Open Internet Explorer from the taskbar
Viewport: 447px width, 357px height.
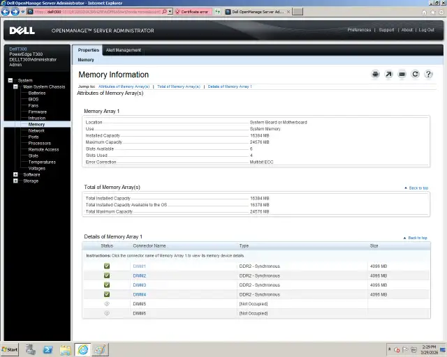(82, 349)
